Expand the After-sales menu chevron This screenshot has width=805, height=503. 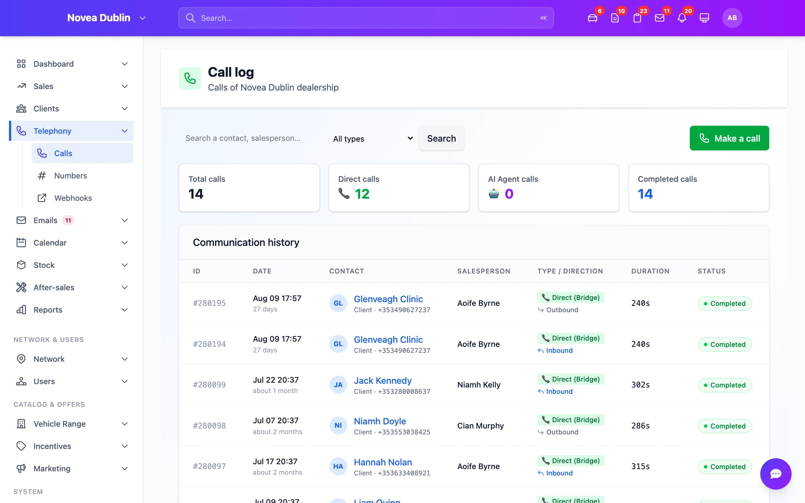point(125,287)
